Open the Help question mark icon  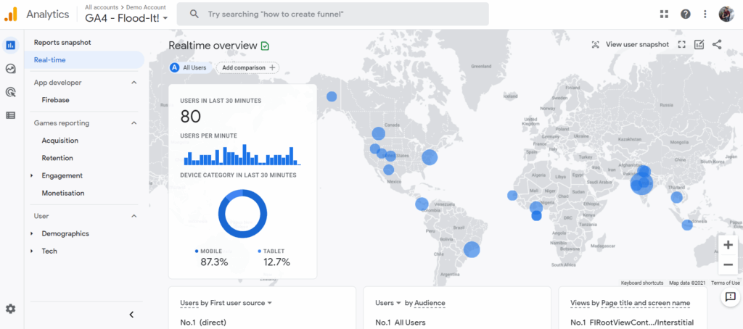(x=685, y=14)
